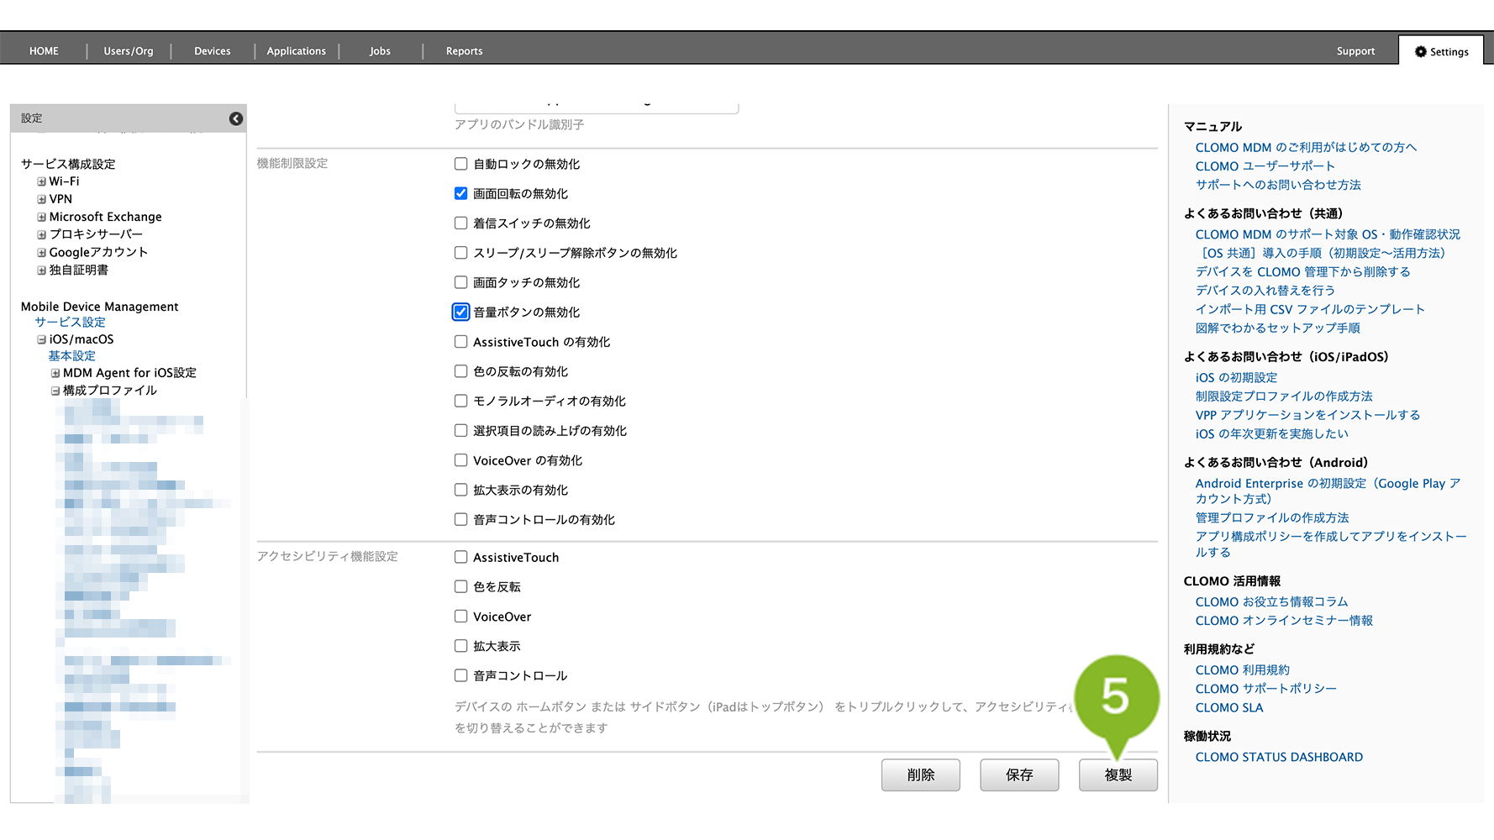The width and height of the screenshot is (1494, 840).
Task: Open Settings via the gear icon
Action: [1420, 51]
